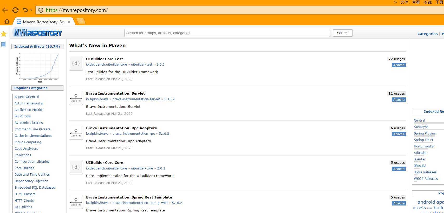Open the Actor Frameworks category
Image resolution: width=444 pixels, height=213 pixels.
[x=29, y=103]
